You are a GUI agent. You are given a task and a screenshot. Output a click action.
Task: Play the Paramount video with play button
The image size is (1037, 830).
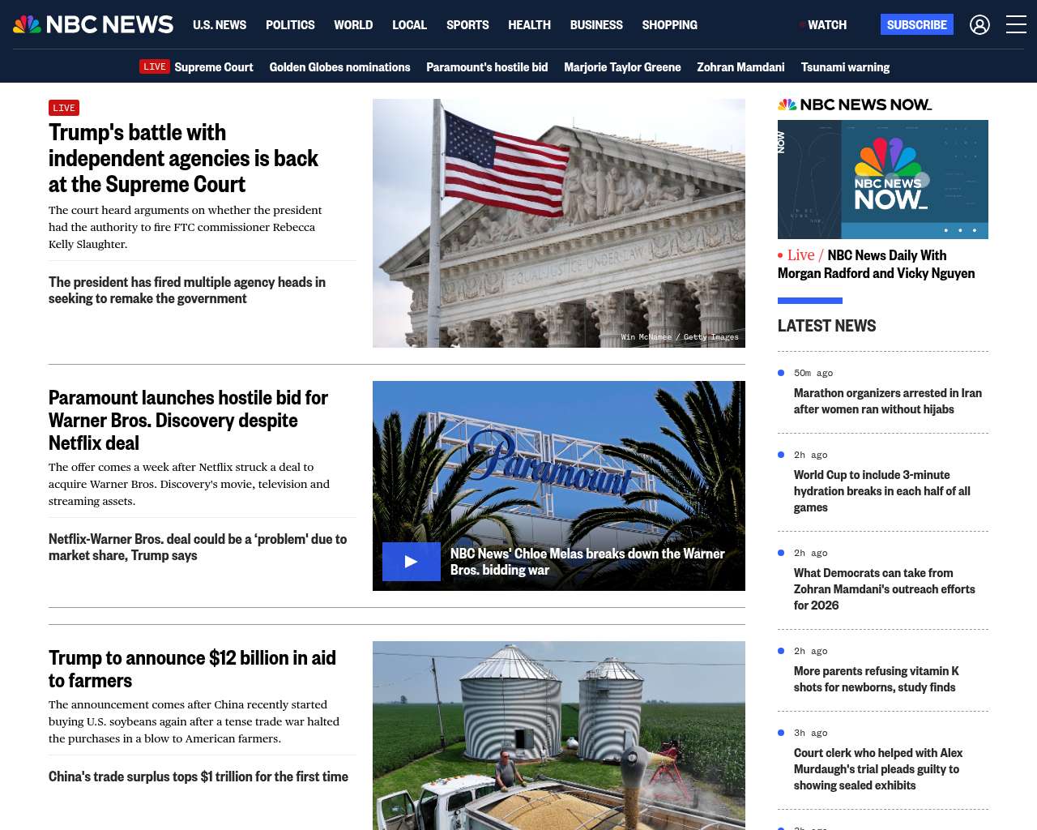pos(412,562)
